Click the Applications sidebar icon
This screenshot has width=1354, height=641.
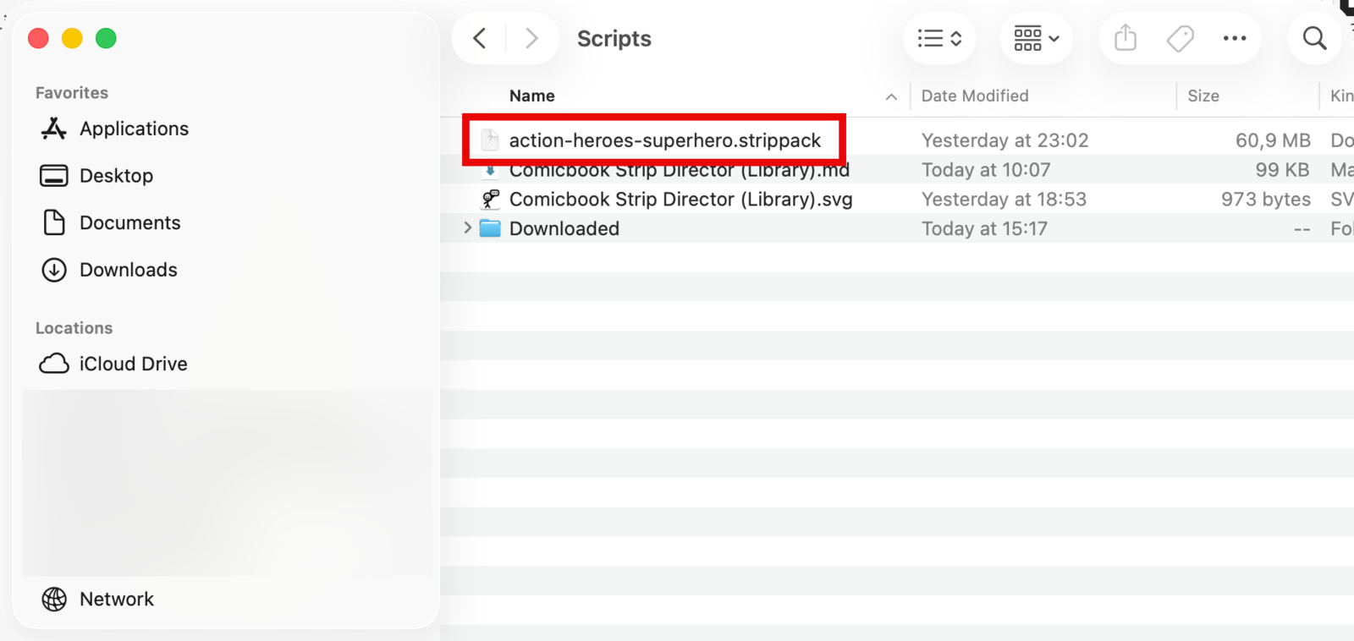click(x=54, y=129)
